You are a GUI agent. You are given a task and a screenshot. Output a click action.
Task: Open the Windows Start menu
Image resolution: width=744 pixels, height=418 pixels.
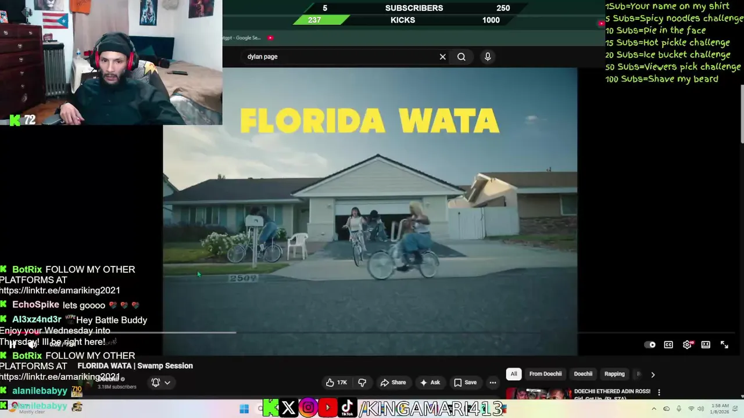[x=244, y=409]
